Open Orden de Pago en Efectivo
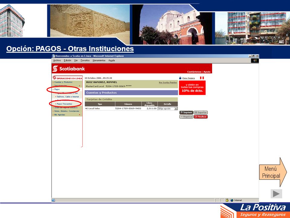The image size is (290, 218). 66,107
